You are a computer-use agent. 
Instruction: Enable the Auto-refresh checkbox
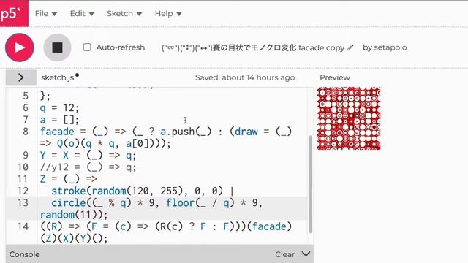87,47
